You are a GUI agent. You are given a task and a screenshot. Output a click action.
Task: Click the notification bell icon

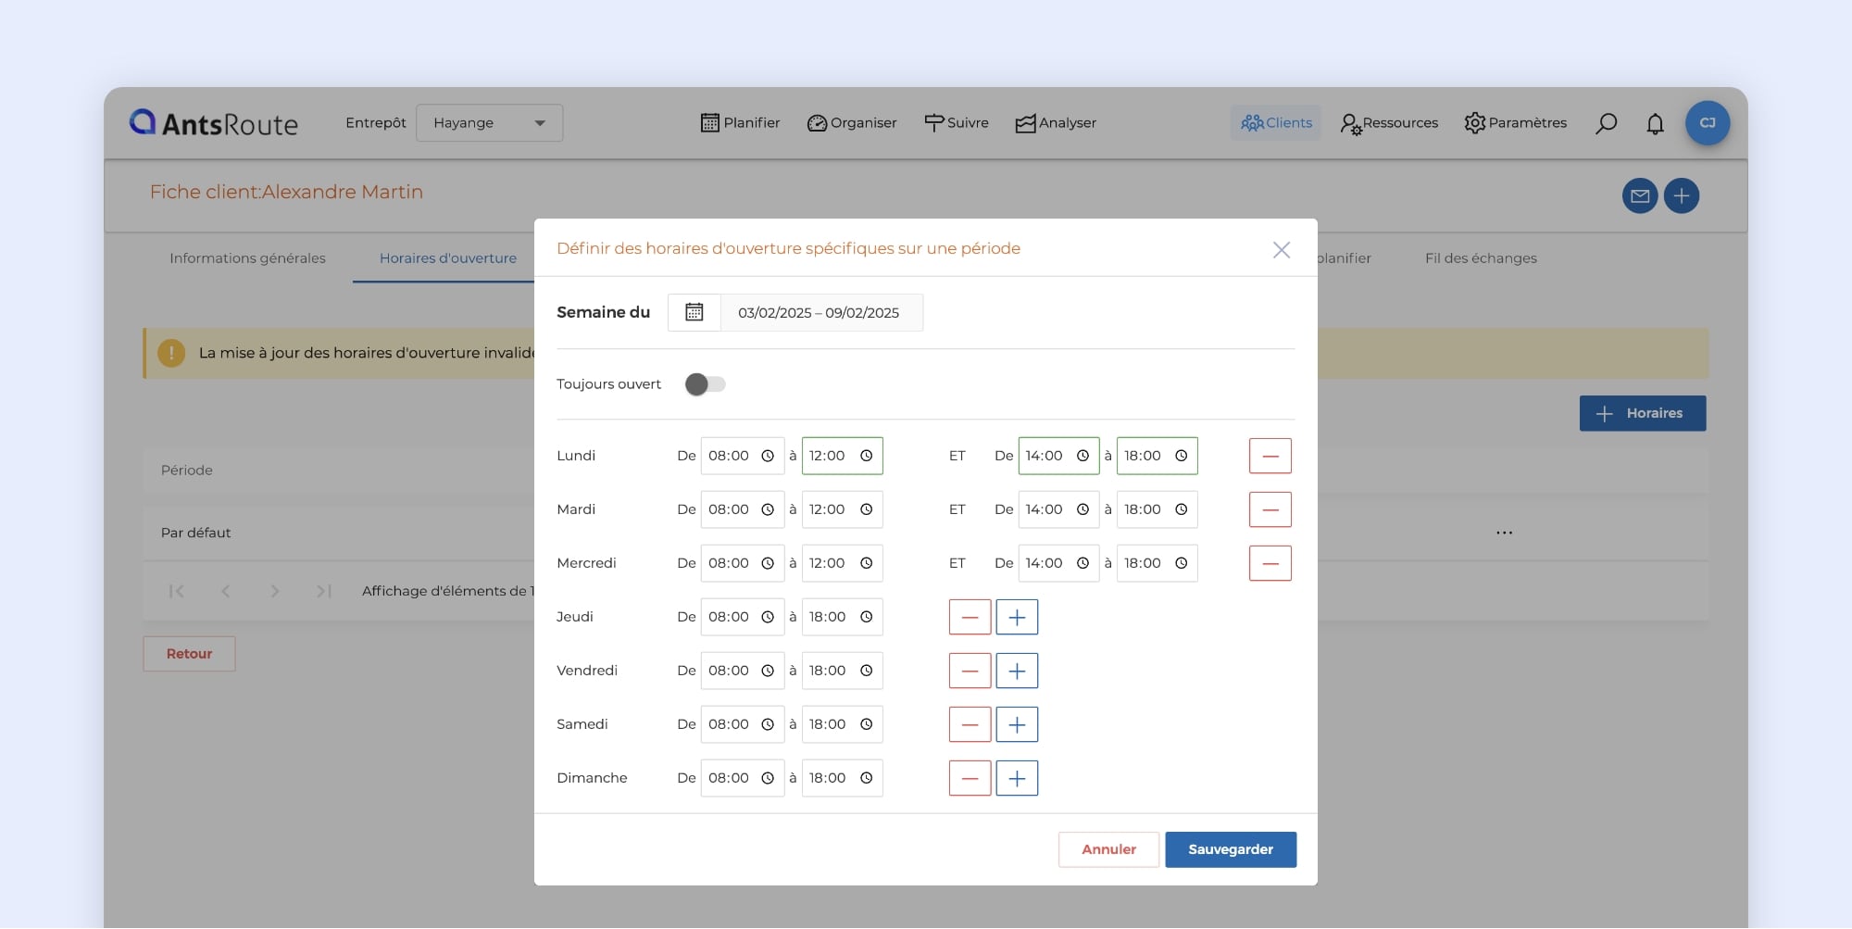coord(1655,123)
